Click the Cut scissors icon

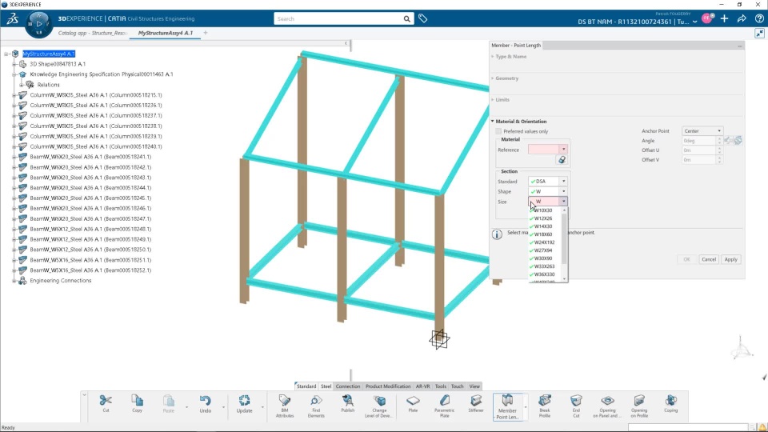point(106,401)
